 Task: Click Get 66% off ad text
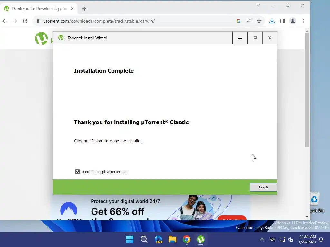[118, 212]
